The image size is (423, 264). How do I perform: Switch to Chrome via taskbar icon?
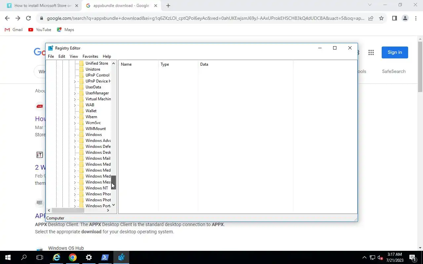(73, 257)
